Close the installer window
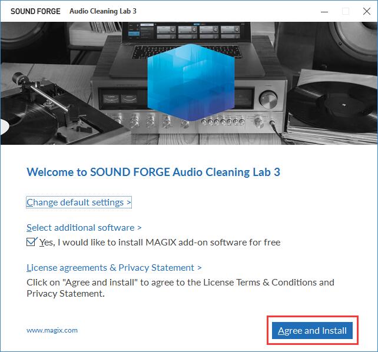This screenshot has width=378, height=352. 367,11
